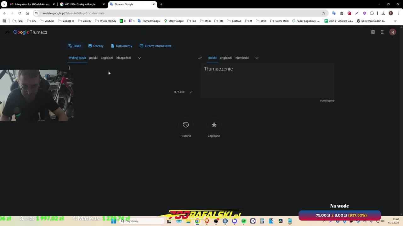Open the Chrome extensions puzzle menu
Image resolution: width=403 pixels, height=226 pixels.
pos(372,13)
